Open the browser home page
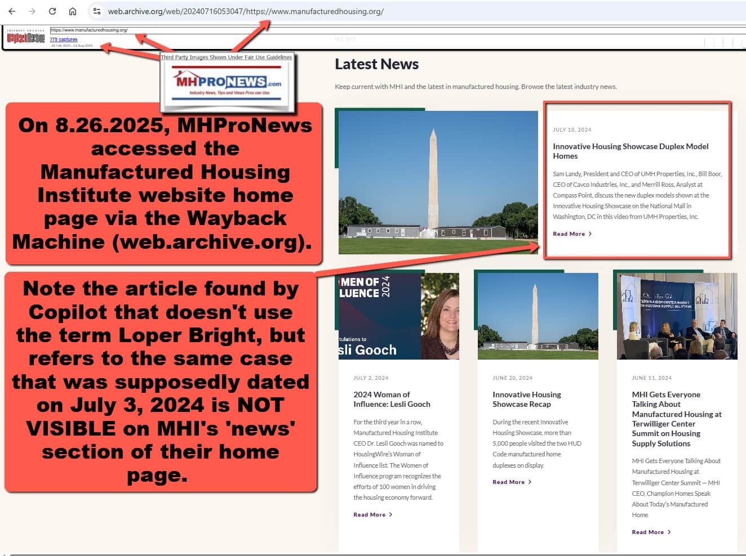This screenshot has width=746, height=556. 73,11
